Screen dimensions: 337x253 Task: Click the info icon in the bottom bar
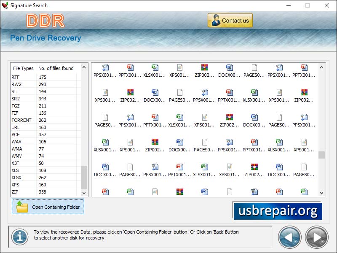point(19,237)
